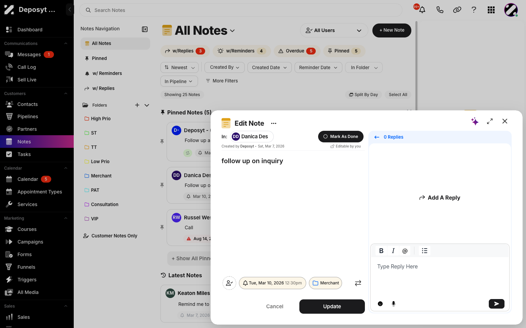526x328 pixels.
Task: Click the assign user icon in note
Action: [x=229, y=283]
